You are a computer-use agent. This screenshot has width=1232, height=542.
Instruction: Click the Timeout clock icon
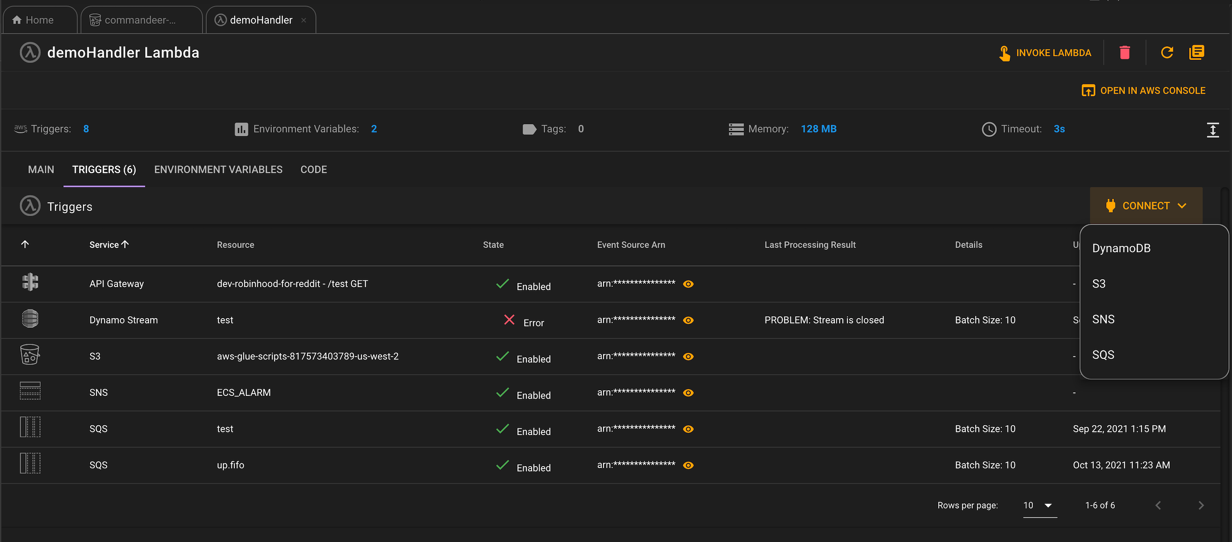pyautogui.click(x=989, y=129)
